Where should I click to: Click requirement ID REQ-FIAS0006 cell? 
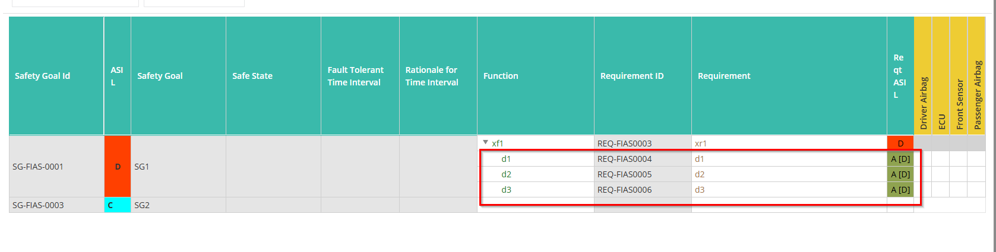(643, 190)
